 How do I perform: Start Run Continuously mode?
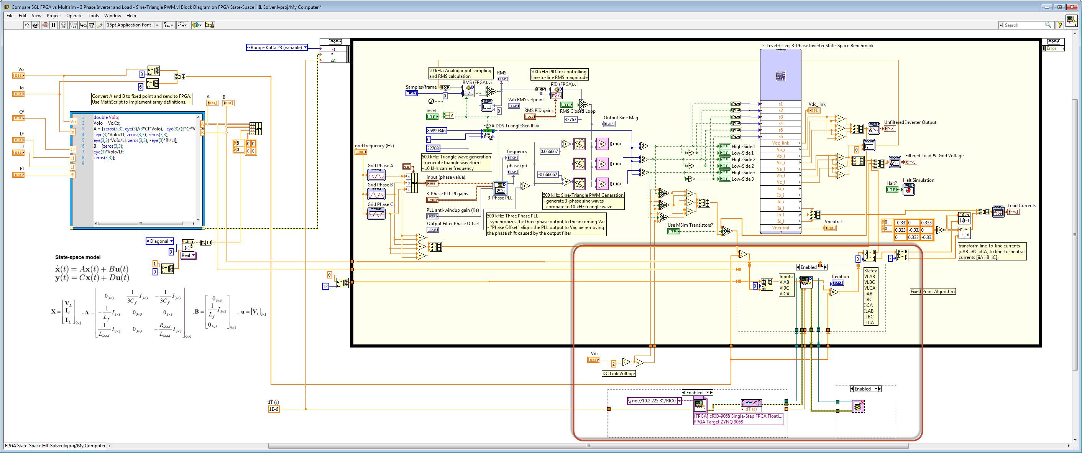[36, 25]
